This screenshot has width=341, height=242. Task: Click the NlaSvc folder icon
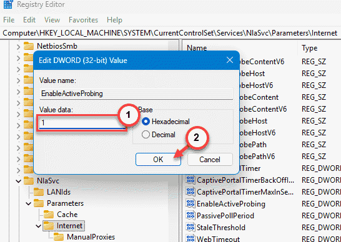(x=29, y=180)
